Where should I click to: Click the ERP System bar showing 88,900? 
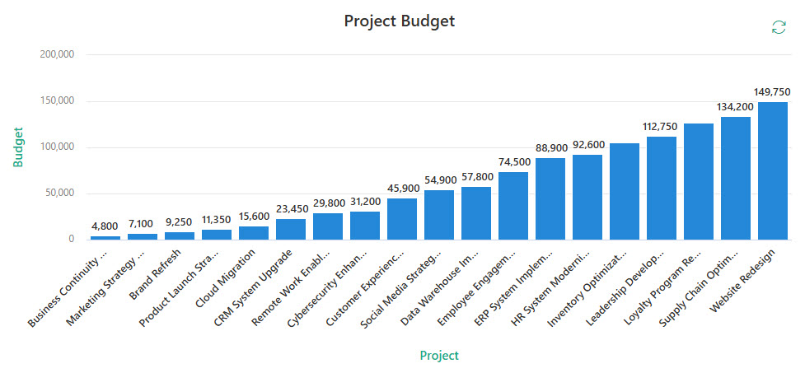pyautogui.click(x=550, y=198)
